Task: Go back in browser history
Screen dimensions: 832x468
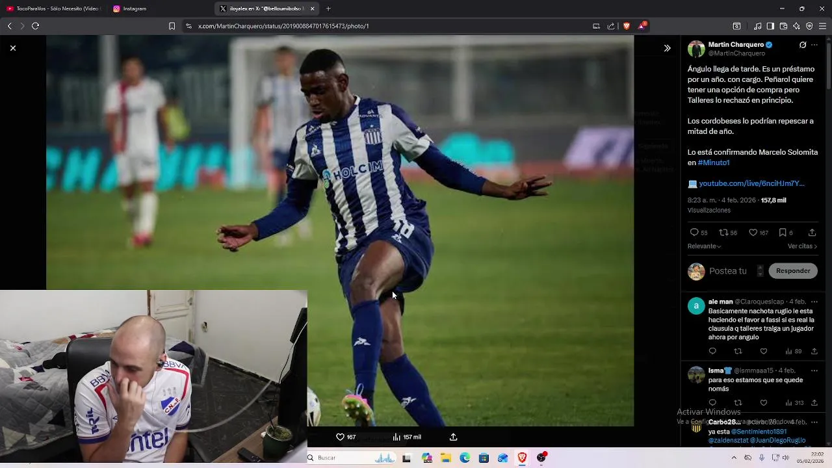Action: click(10, 26)
